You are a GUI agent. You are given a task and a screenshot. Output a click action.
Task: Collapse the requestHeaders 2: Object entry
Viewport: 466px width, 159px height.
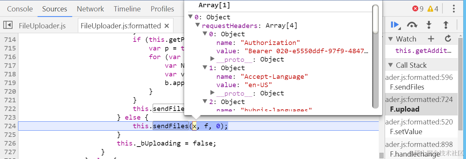[205, 102]
